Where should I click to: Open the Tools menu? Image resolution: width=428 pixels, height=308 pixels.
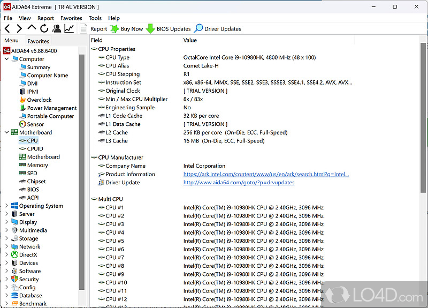tap(95, 18)
